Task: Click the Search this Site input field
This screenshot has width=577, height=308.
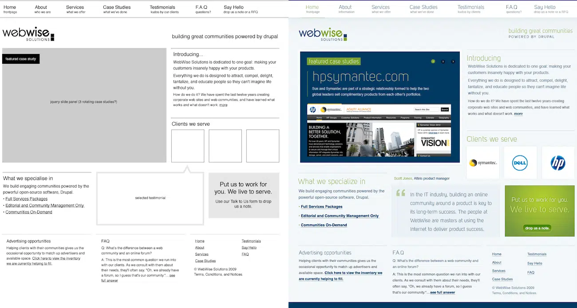Action: point(427,109)
